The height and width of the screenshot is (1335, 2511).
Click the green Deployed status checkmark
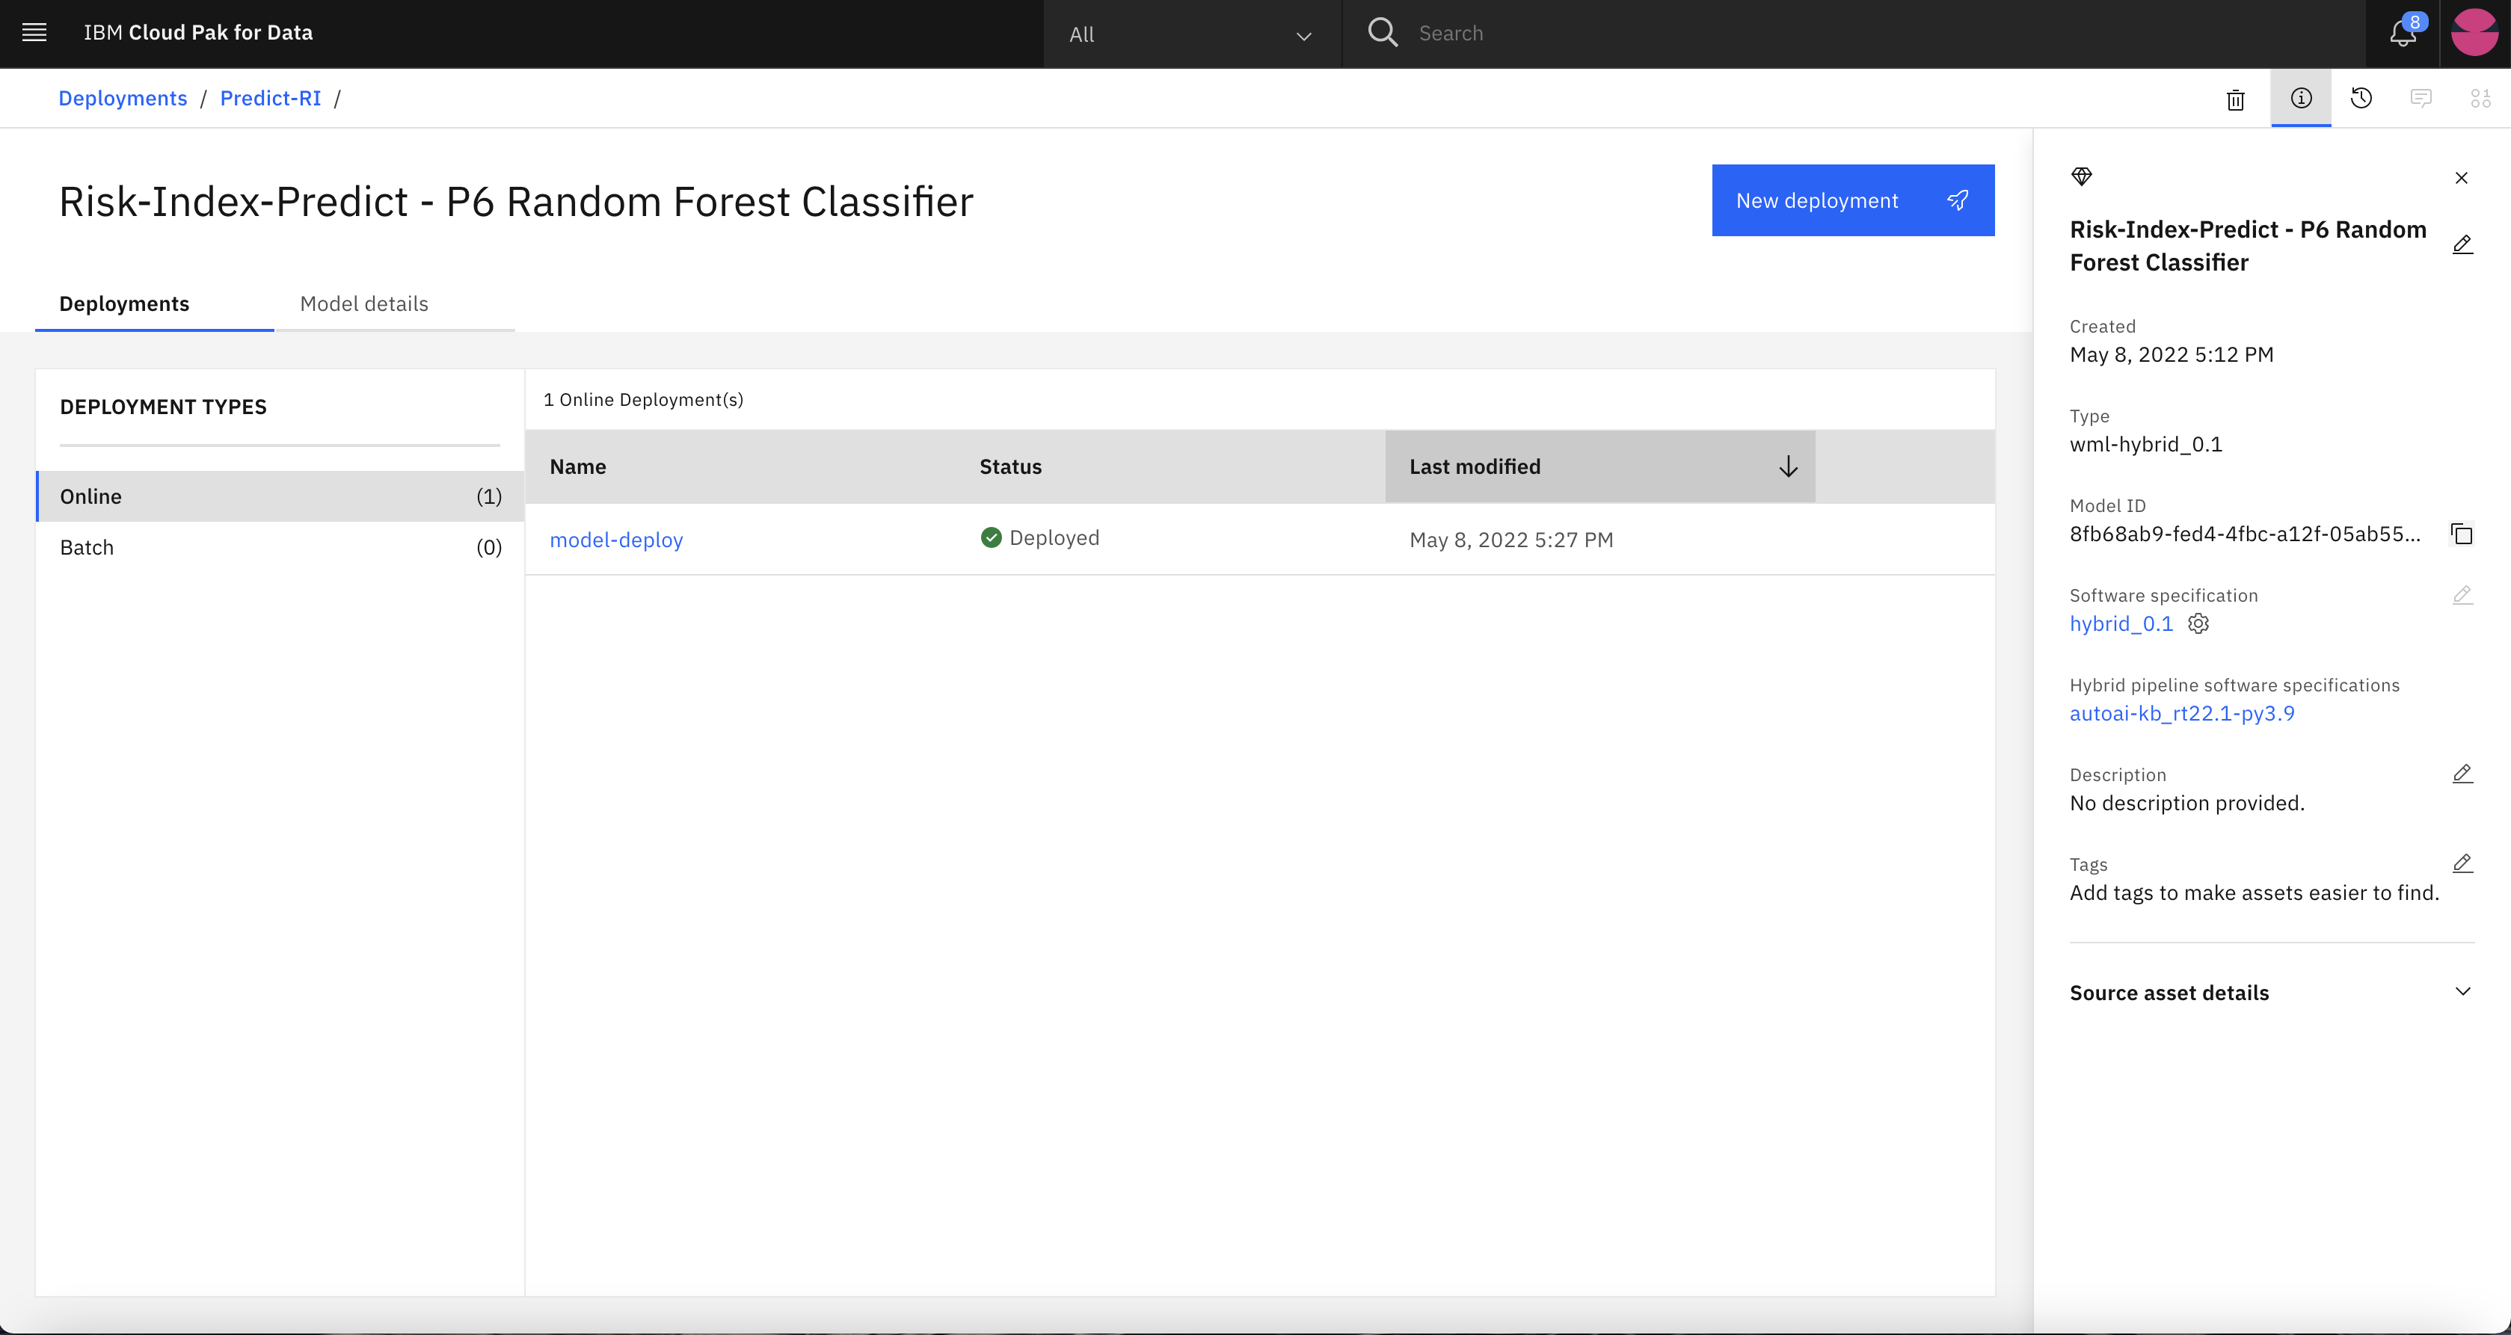(992, 538)
